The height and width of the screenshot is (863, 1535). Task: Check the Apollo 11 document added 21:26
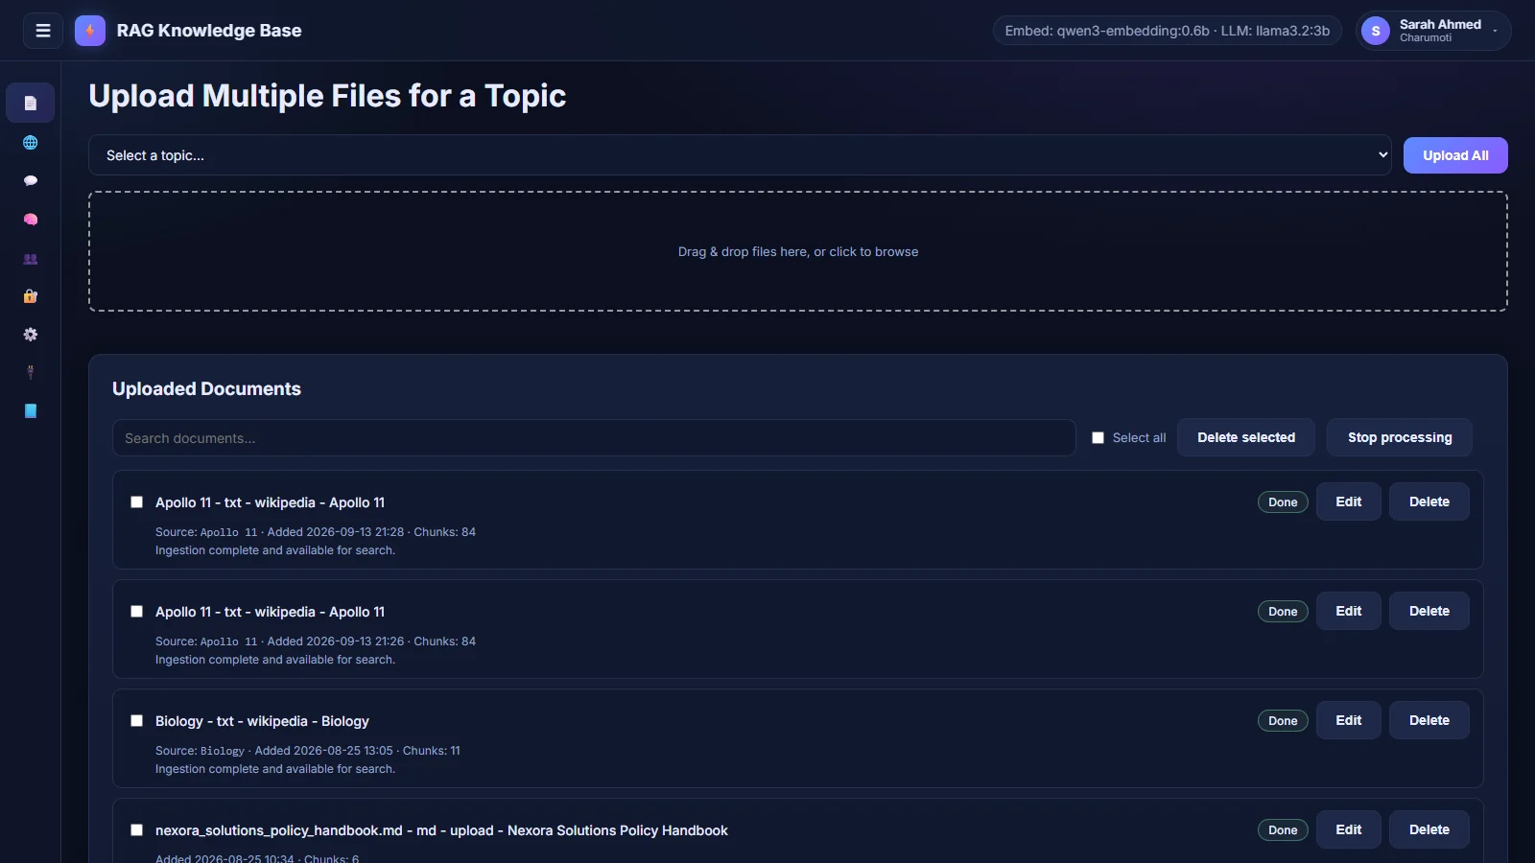136,612
